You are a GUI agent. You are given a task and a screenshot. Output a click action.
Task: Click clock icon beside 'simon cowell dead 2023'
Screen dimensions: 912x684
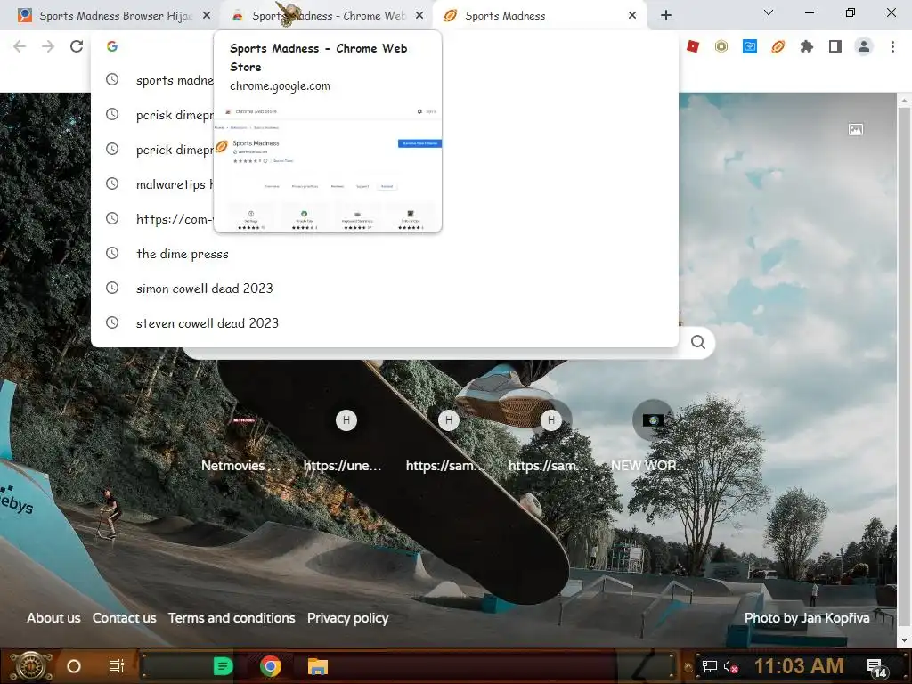tap(112, 288)
